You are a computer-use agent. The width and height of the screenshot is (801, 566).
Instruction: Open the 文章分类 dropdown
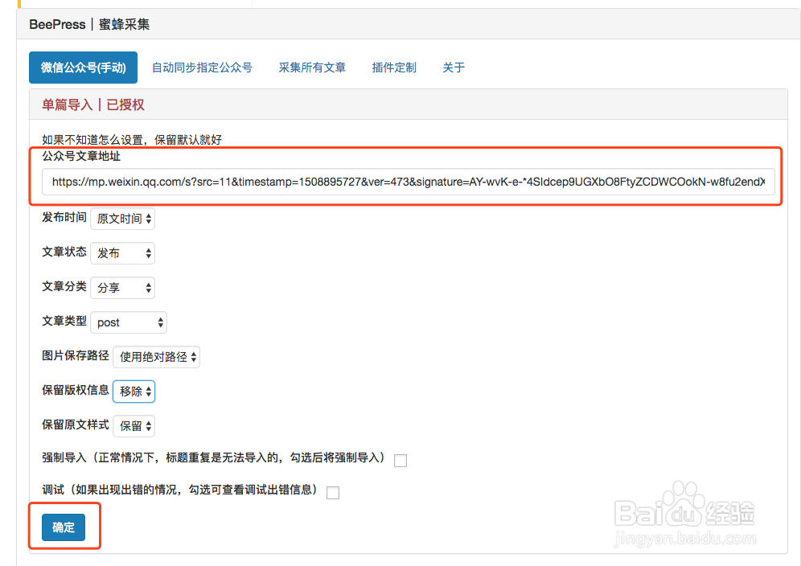click(x=122, y=287)
